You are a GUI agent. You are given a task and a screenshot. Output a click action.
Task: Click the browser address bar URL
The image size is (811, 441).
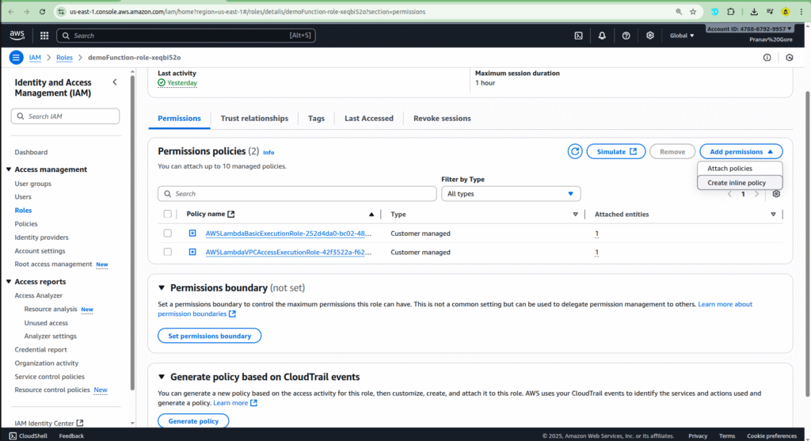247,11
